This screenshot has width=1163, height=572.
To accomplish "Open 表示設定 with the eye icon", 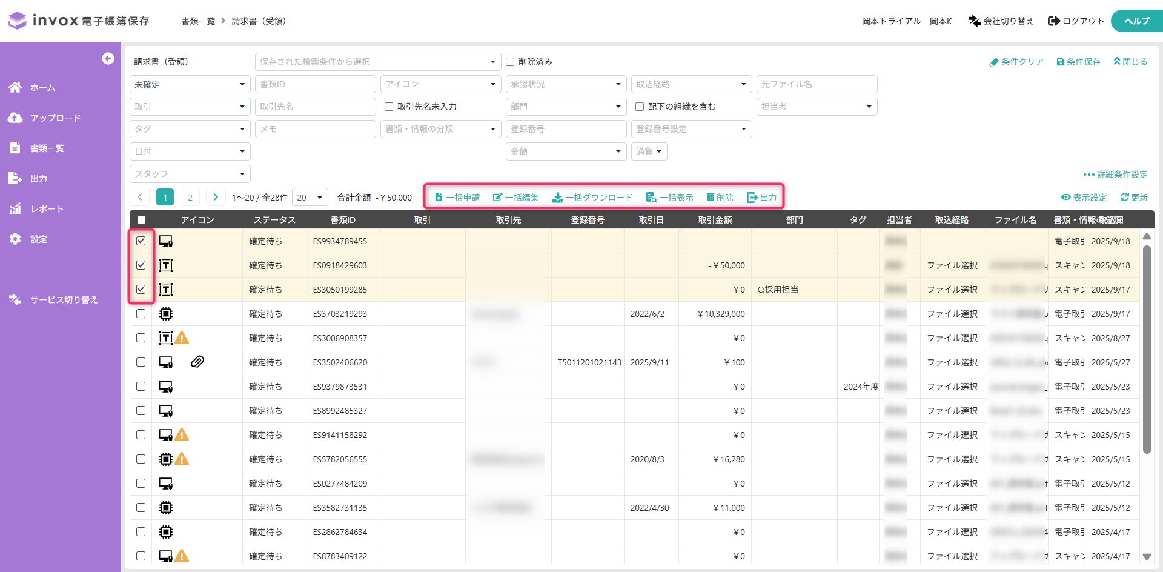I will click(x=1065, y=198).
